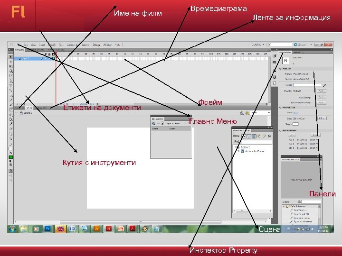Select the Free Transform tool

tap(10, 66)
